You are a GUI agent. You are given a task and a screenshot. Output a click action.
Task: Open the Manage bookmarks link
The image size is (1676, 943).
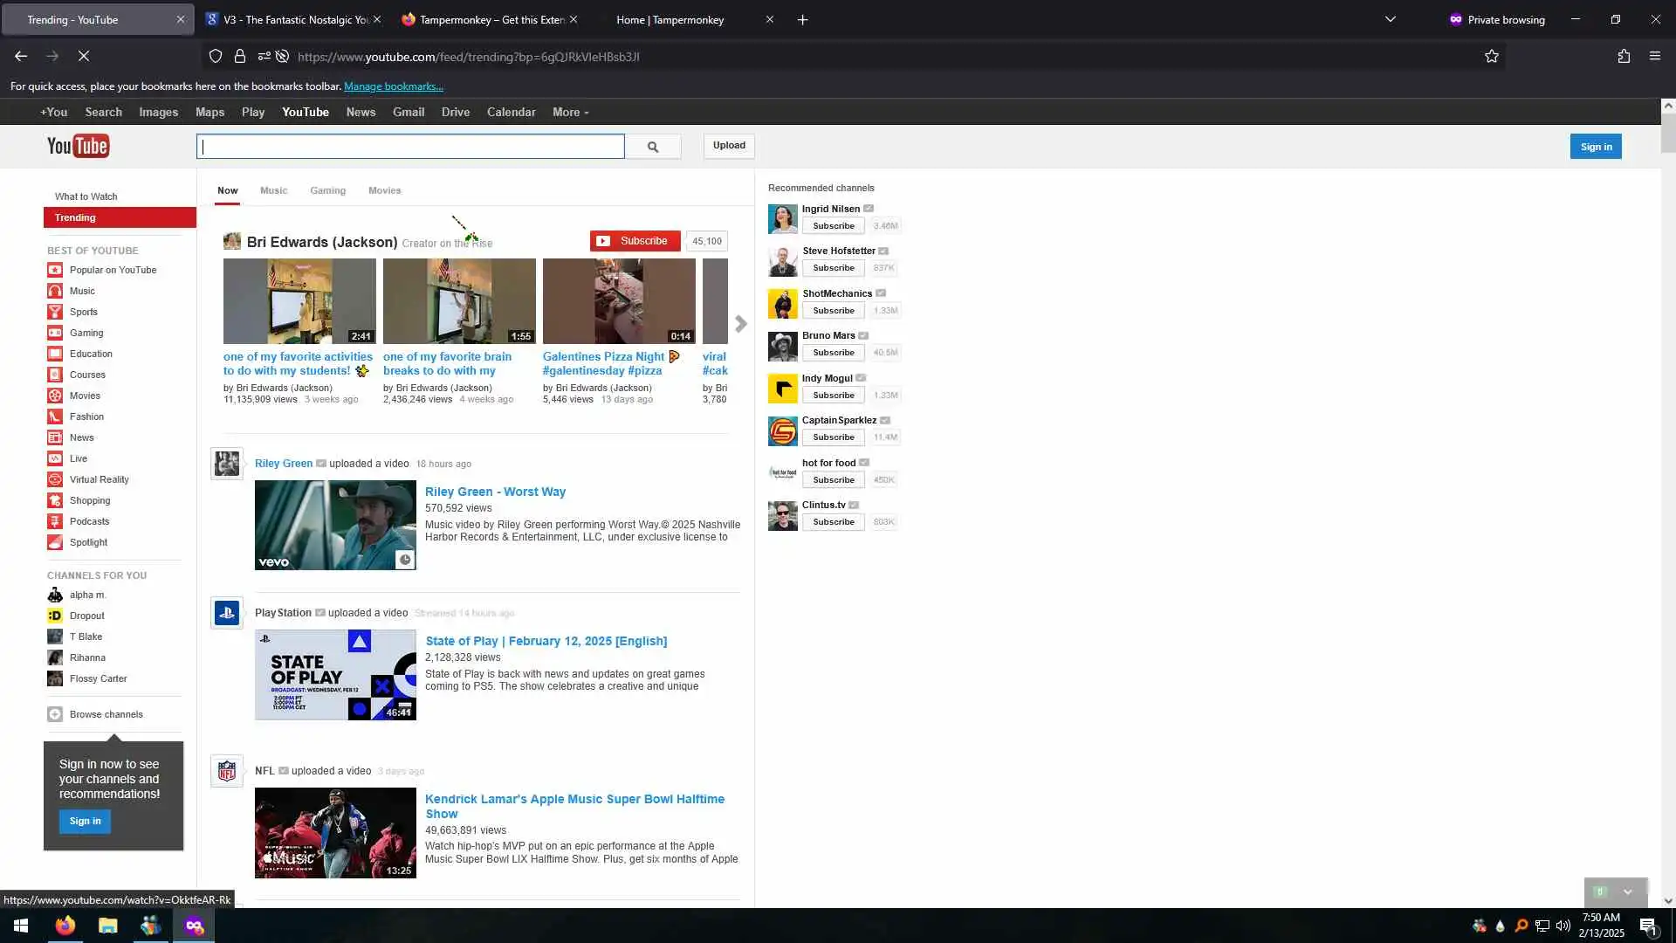(x=393, y=86)
